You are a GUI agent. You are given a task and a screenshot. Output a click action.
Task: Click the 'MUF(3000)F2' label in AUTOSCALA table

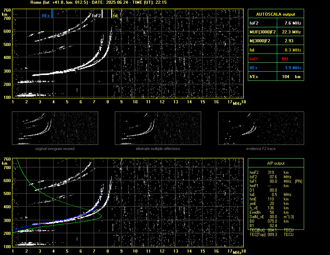(x=262, y=32)
